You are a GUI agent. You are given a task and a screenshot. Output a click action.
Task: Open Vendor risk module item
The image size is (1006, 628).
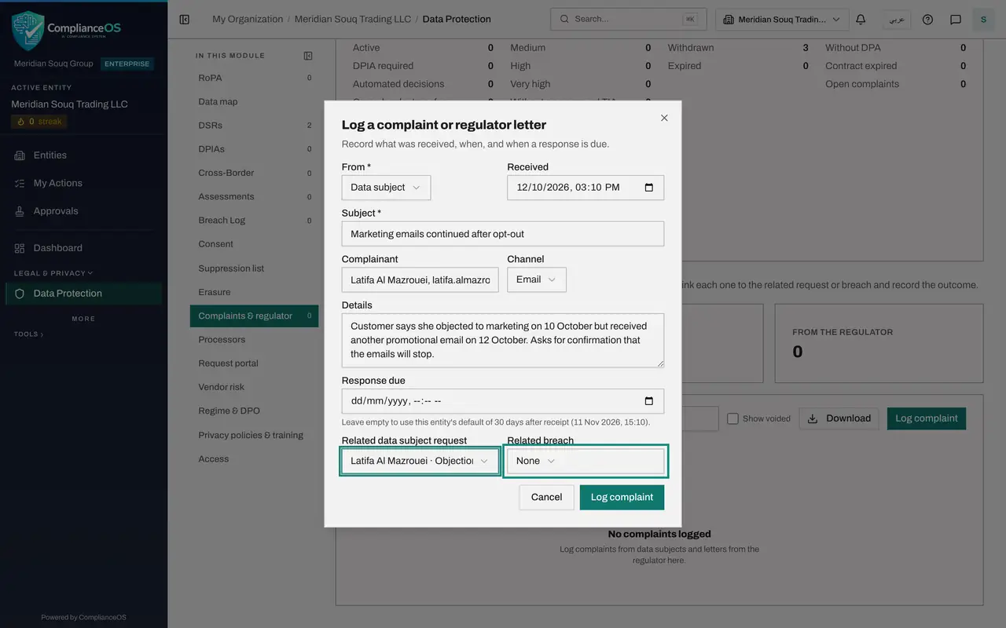click(x=254, y=387)
